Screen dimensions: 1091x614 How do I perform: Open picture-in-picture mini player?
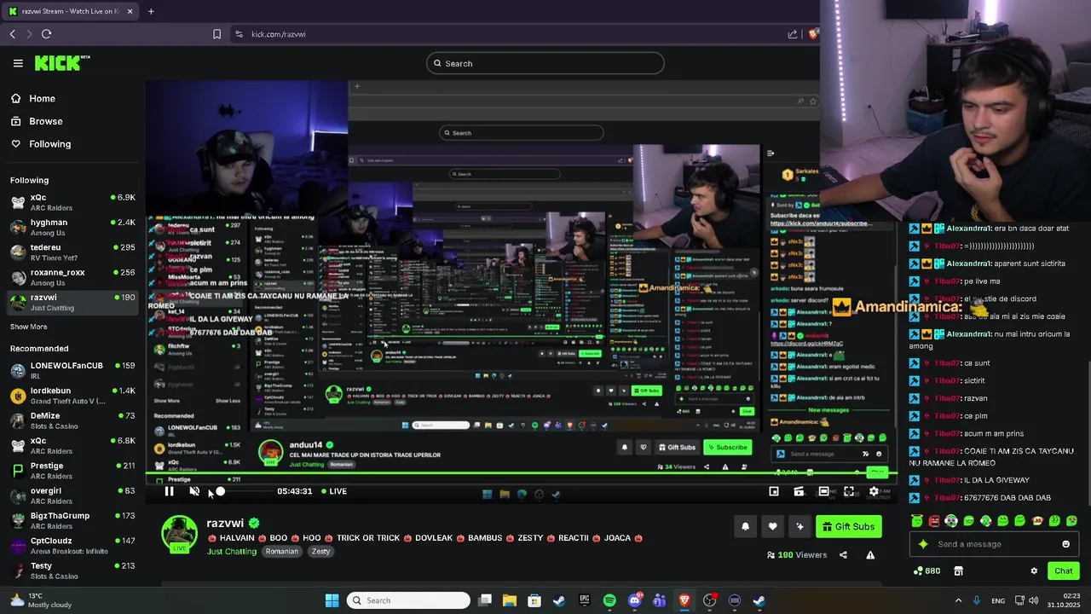tap(774, 491)
